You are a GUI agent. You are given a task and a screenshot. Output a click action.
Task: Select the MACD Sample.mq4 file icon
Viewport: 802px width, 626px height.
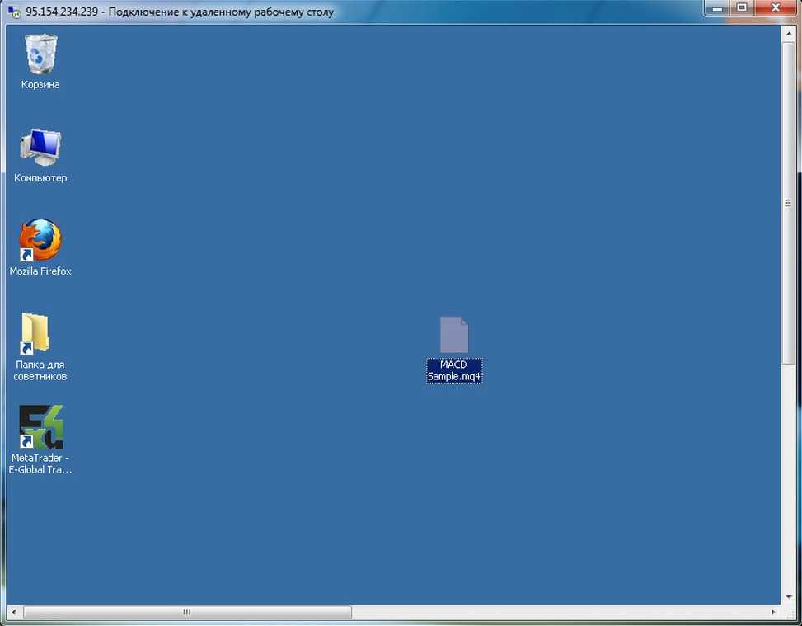[453, 335]
